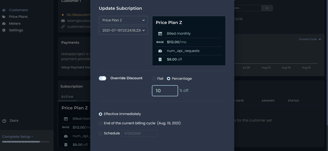Click the Settings gear icon

pyautogui.click(x=4, y=30)
